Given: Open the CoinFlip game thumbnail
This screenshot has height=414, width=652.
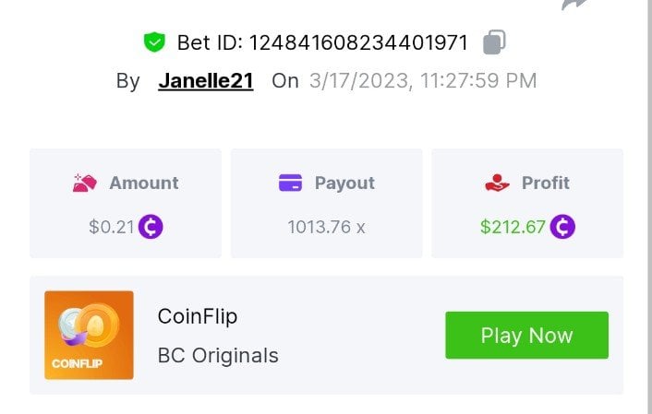Looking at the screenshot, I should pyautogui.click(x=89, y=335).
